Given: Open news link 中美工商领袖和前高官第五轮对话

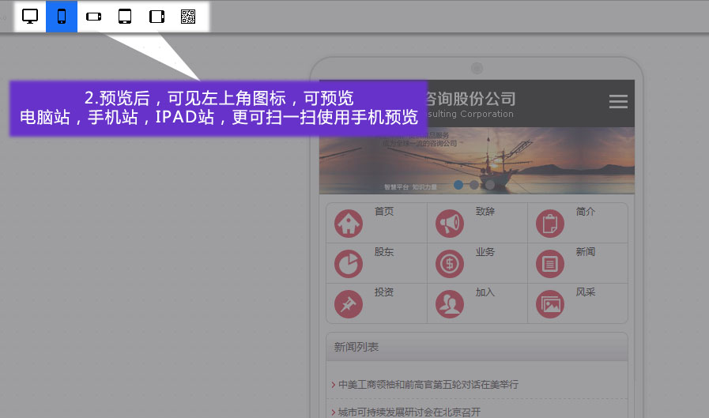Looking at the screenshot, I should (428, 385).
